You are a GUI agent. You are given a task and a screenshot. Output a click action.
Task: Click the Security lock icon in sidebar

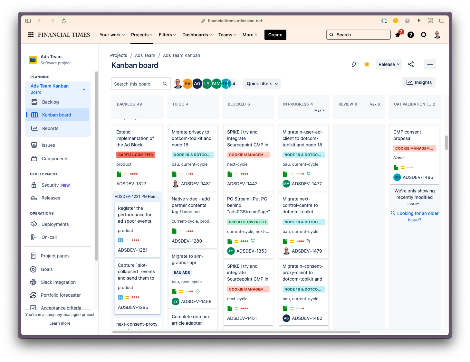coord(34,185)
